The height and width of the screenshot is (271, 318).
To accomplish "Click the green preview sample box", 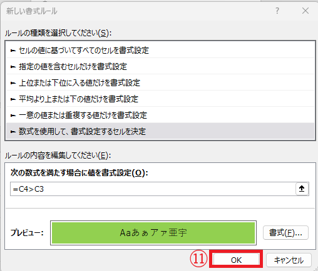I will tap(153, 233).
